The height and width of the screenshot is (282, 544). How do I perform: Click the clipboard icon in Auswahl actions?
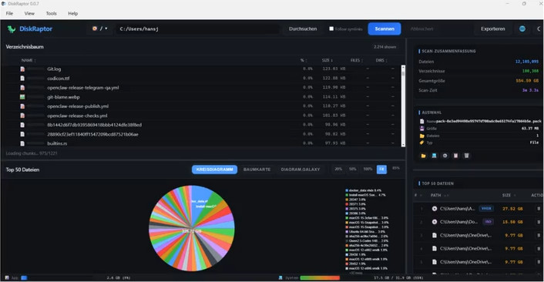456,156
